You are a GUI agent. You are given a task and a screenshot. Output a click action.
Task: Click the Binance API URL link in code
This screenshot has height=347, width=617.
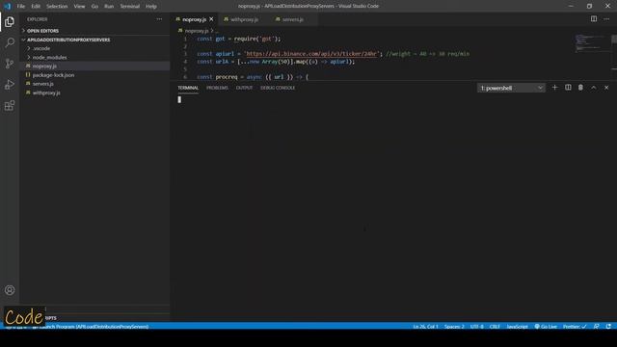[311, 54]
